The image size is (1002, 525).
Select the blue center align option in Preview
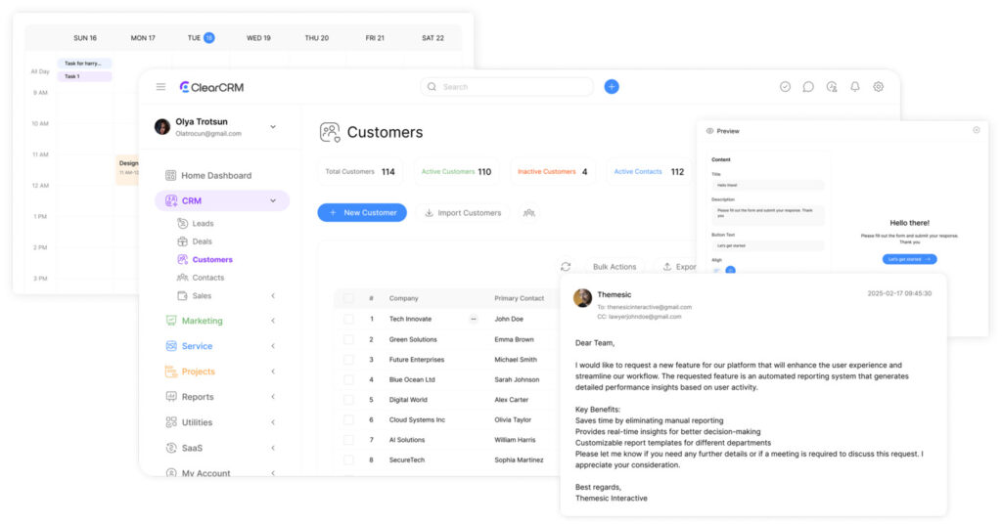[x=730, y=271]
